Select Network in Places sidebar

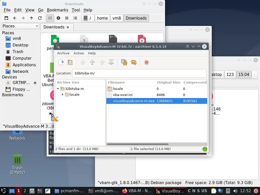tap(21, 71)
